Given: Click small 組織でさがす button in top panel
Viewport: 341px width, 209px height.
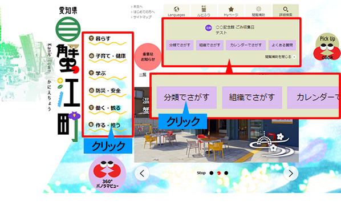Looking at the screenshot, I should 210,45.
